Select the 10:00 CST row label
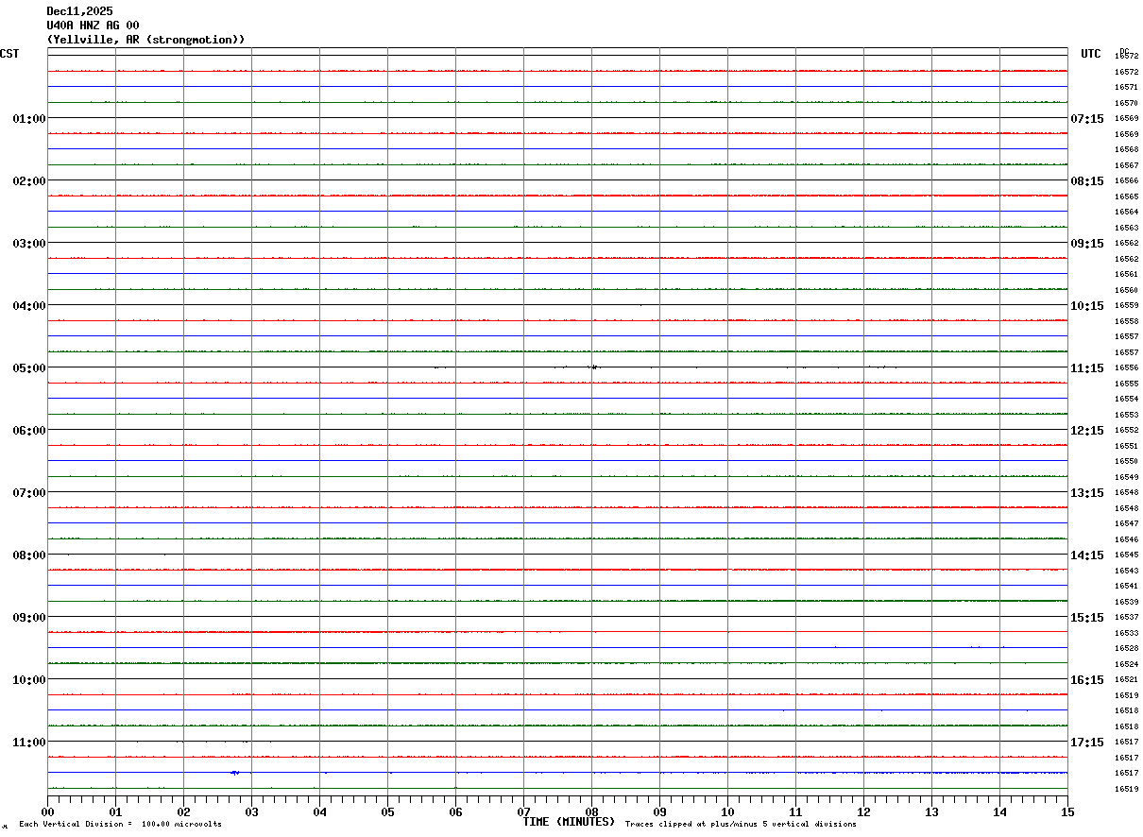Screen dimensions: 1143x837 29,680
